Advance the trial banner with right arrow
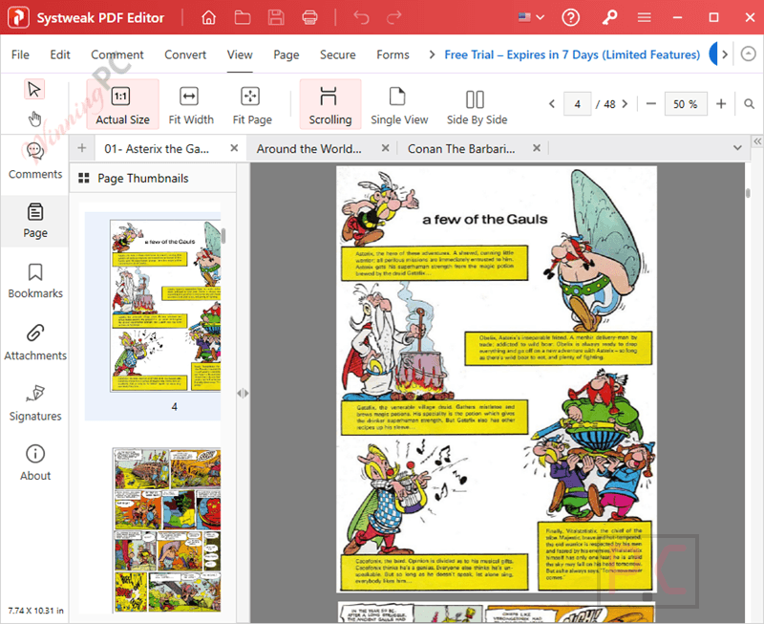 (x=725, y=54)
